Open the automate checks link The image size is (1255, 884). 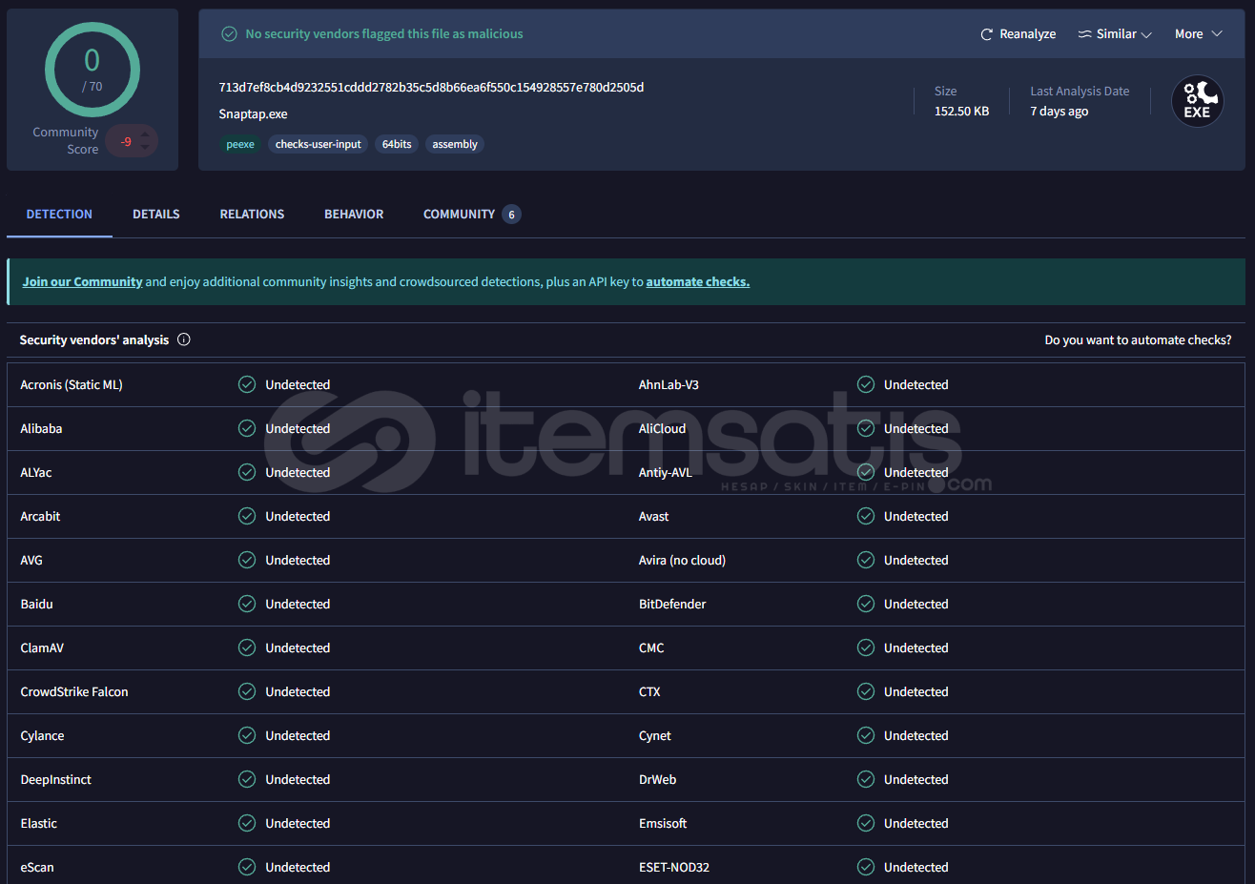pyautogui.click(x=698, y=282)
